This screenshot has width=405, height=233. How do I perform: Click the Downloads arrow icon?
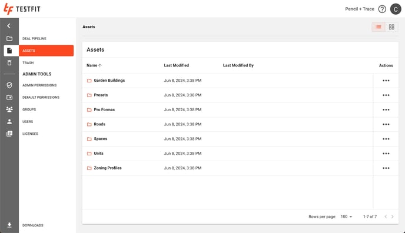point(9,225)
